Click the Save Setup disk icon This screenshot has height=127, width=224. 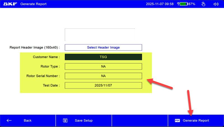point(65,120)
